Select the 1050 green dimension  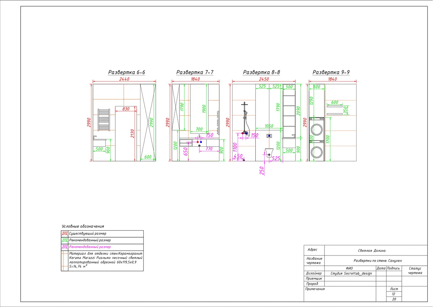269,126
